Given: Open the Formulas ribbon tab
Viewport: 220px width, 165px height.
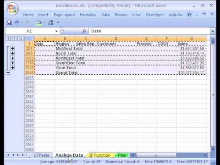Looking at the screenshot, I should tap(88, 15).
